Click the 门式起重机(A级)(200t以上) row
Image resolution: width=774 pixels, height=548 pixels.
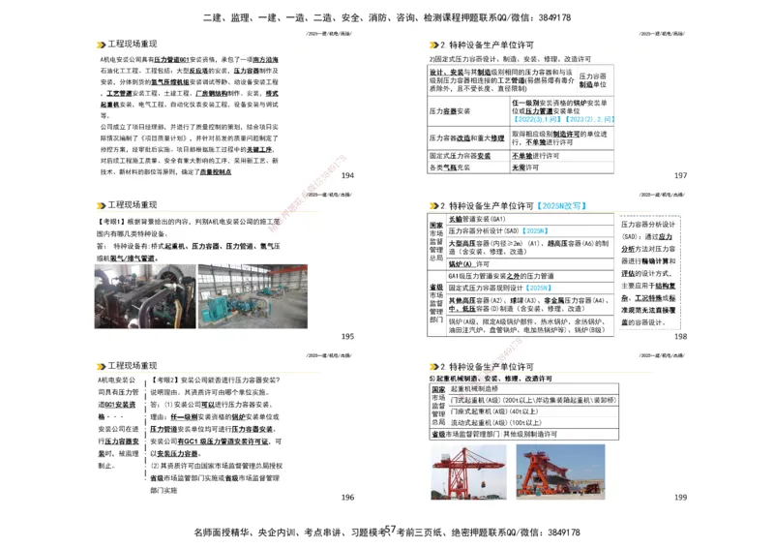[x=533, y=400]
